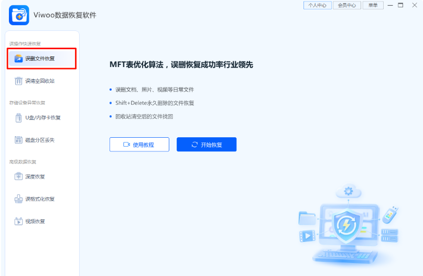
Task: Click the 存储设备异常恢复 section heading
Action: 27,103
